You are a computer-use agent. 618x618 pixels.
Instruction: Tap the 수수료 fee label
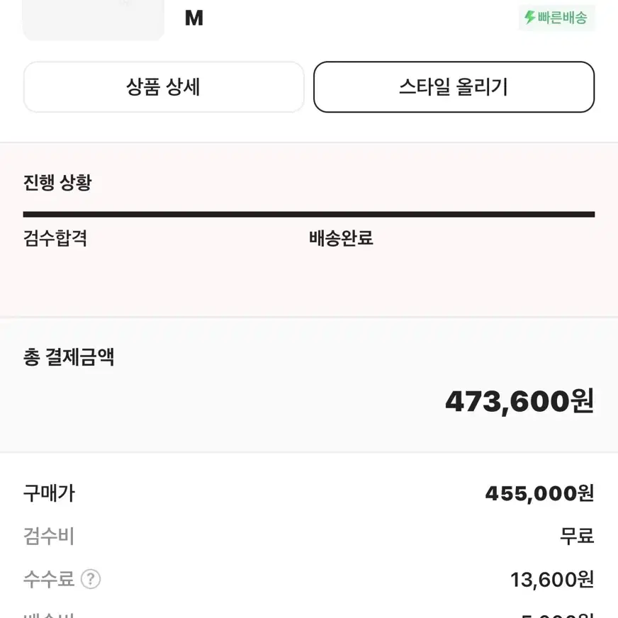[49, 579]
